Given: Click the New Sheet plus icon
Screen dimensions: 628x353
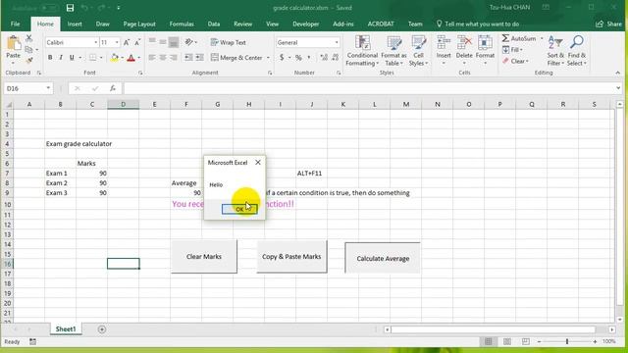Looking at the screenshot, I should (x=102, y=329).
